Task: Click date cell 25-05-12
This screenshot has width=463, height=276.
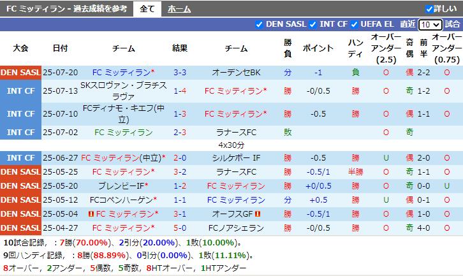Action: click(x=60, y=200)
